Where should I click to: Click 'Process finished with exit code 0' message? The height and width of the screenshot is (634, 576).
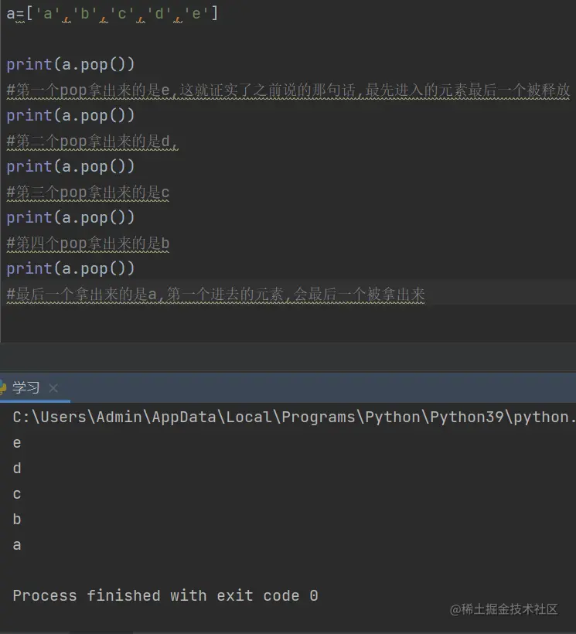click(165, 595)
